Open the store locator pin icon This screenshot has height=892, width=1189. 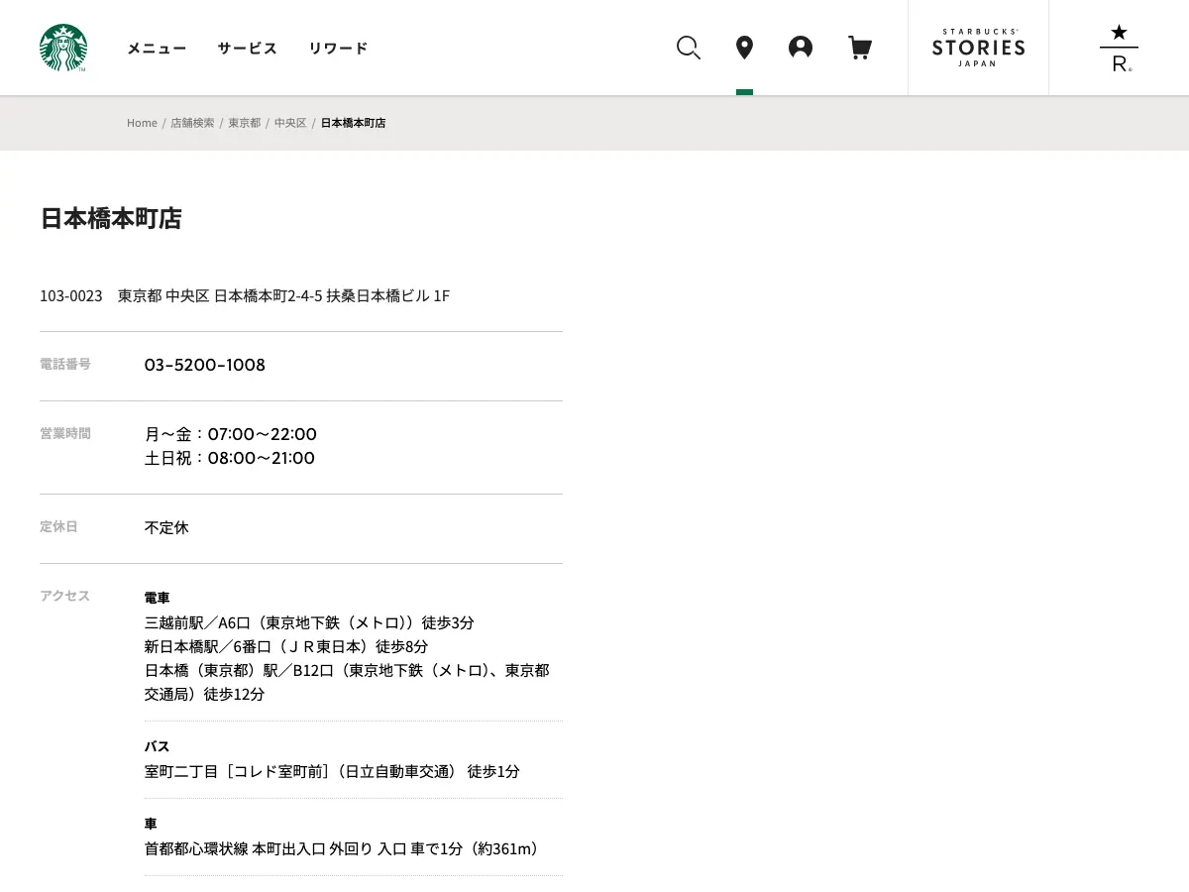pyautogui.click(x=744, y=48)
